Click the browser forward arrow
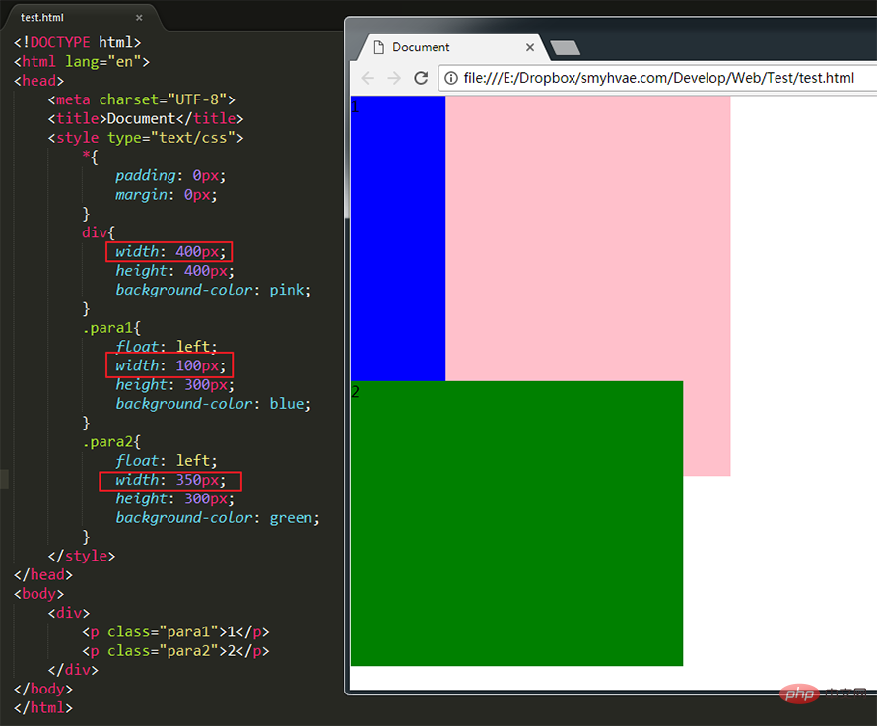The height and width of the screenshot is (726, 877). tap(394, 78)
